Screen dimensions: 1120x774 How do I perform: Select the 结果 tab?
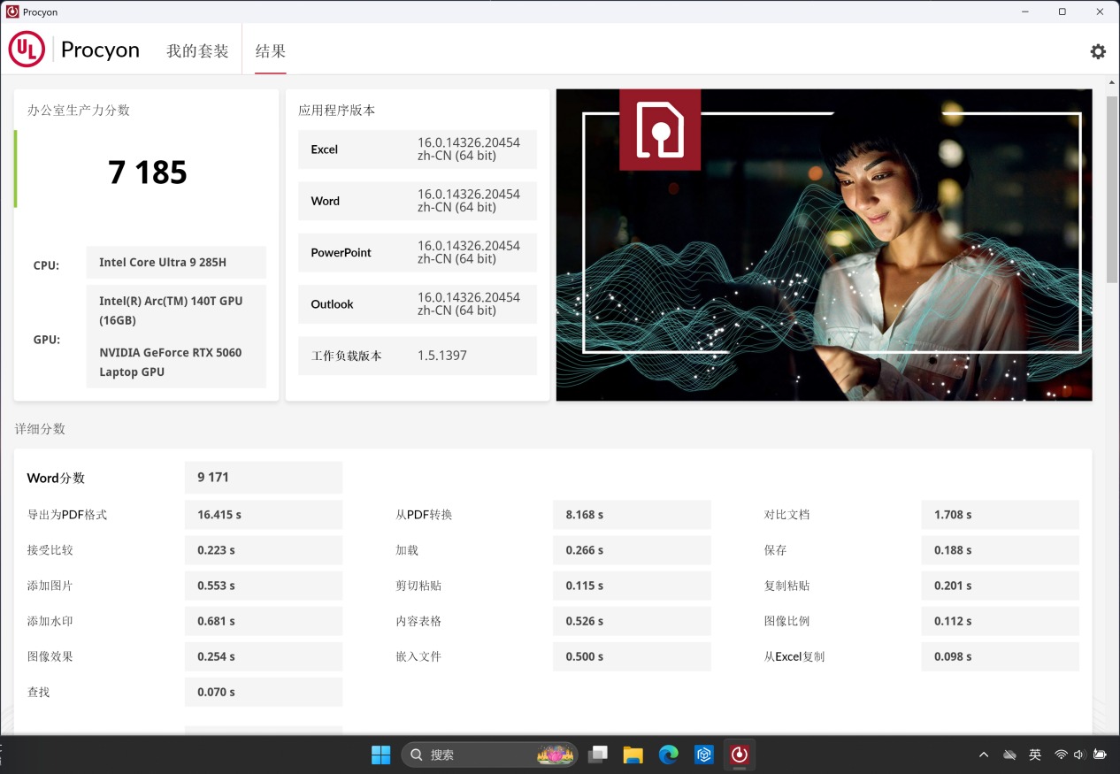pyautogui.click(x=270, y=50)
